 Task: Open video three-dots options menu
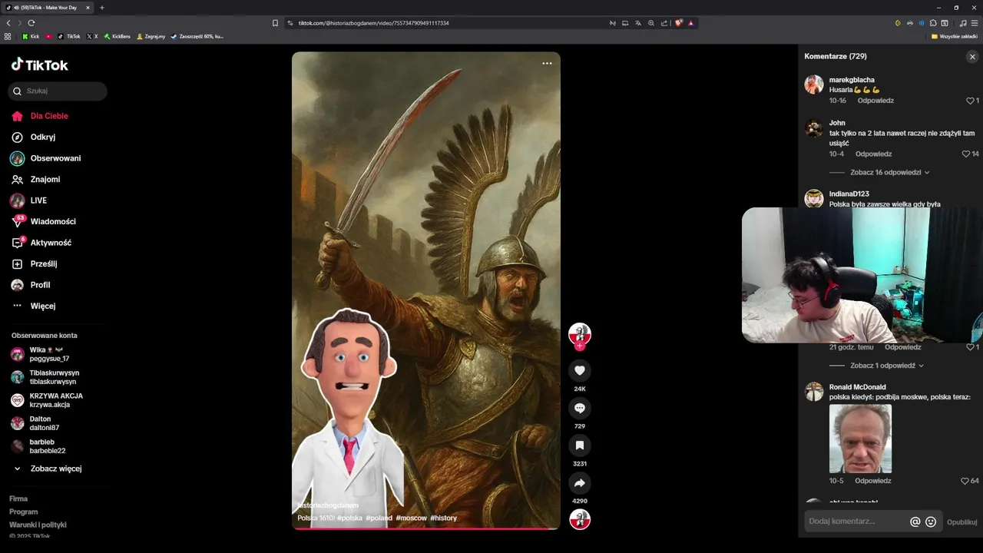(547, 64)
